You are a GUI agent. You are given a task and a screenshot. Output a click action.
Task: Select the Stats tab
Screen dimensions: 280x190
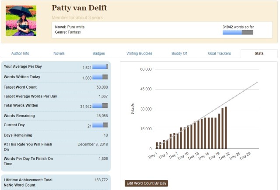click(x=259, y=53)
